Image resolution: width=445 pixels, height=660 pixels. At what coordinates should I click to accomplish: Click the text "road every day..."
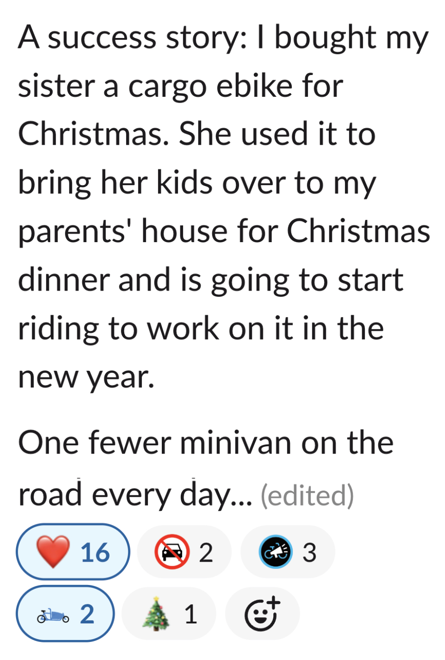[135, 496]
